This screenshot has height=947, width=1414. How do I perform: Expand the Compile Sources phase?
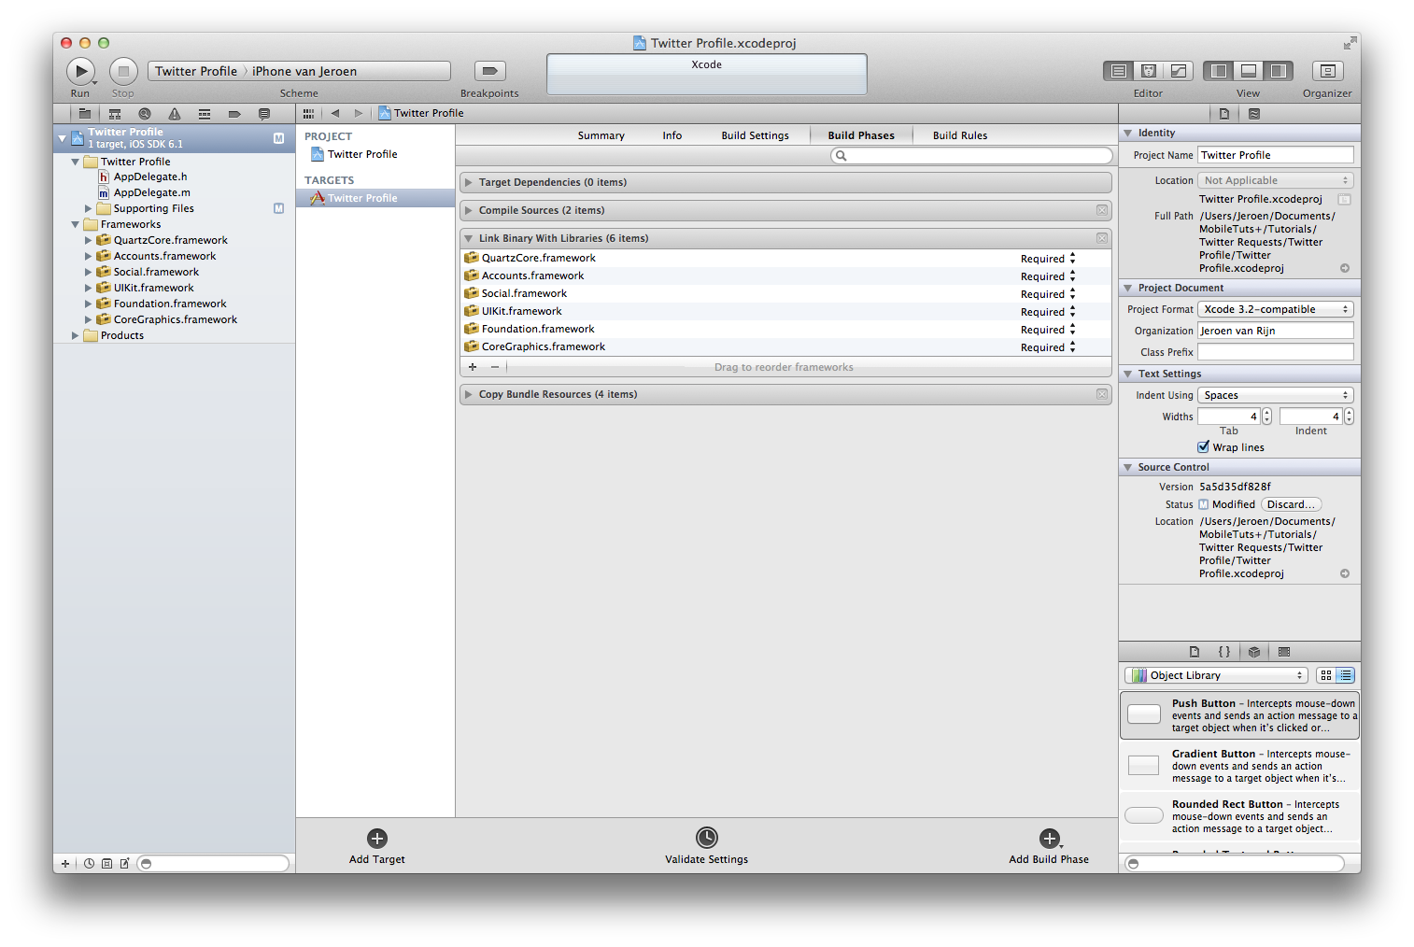click(x=469, y=210)
